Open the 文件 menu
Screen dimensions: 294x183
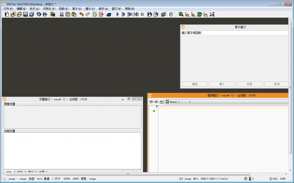coord(8,9)
